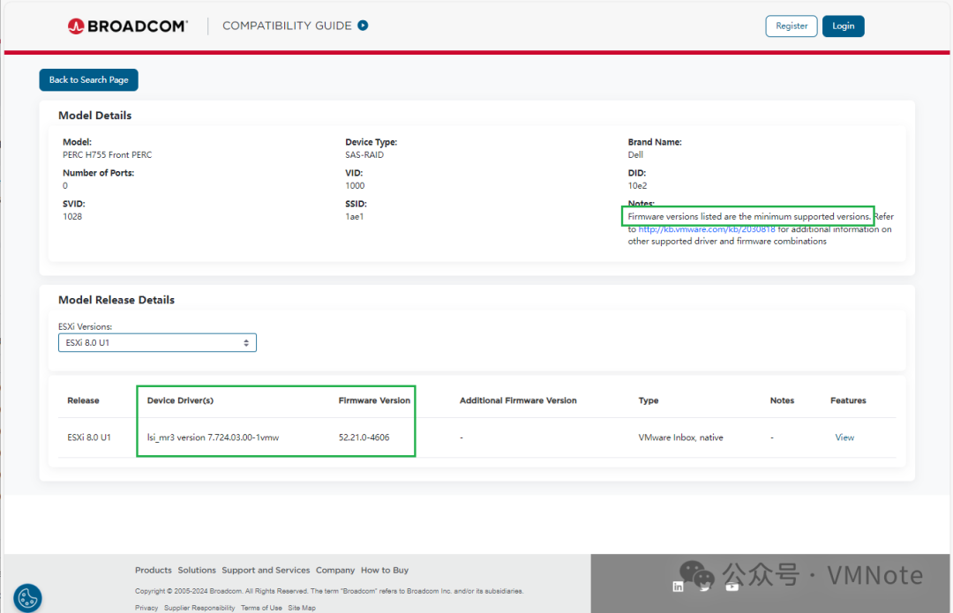Open the Terms of Use link

click(261, 608)
